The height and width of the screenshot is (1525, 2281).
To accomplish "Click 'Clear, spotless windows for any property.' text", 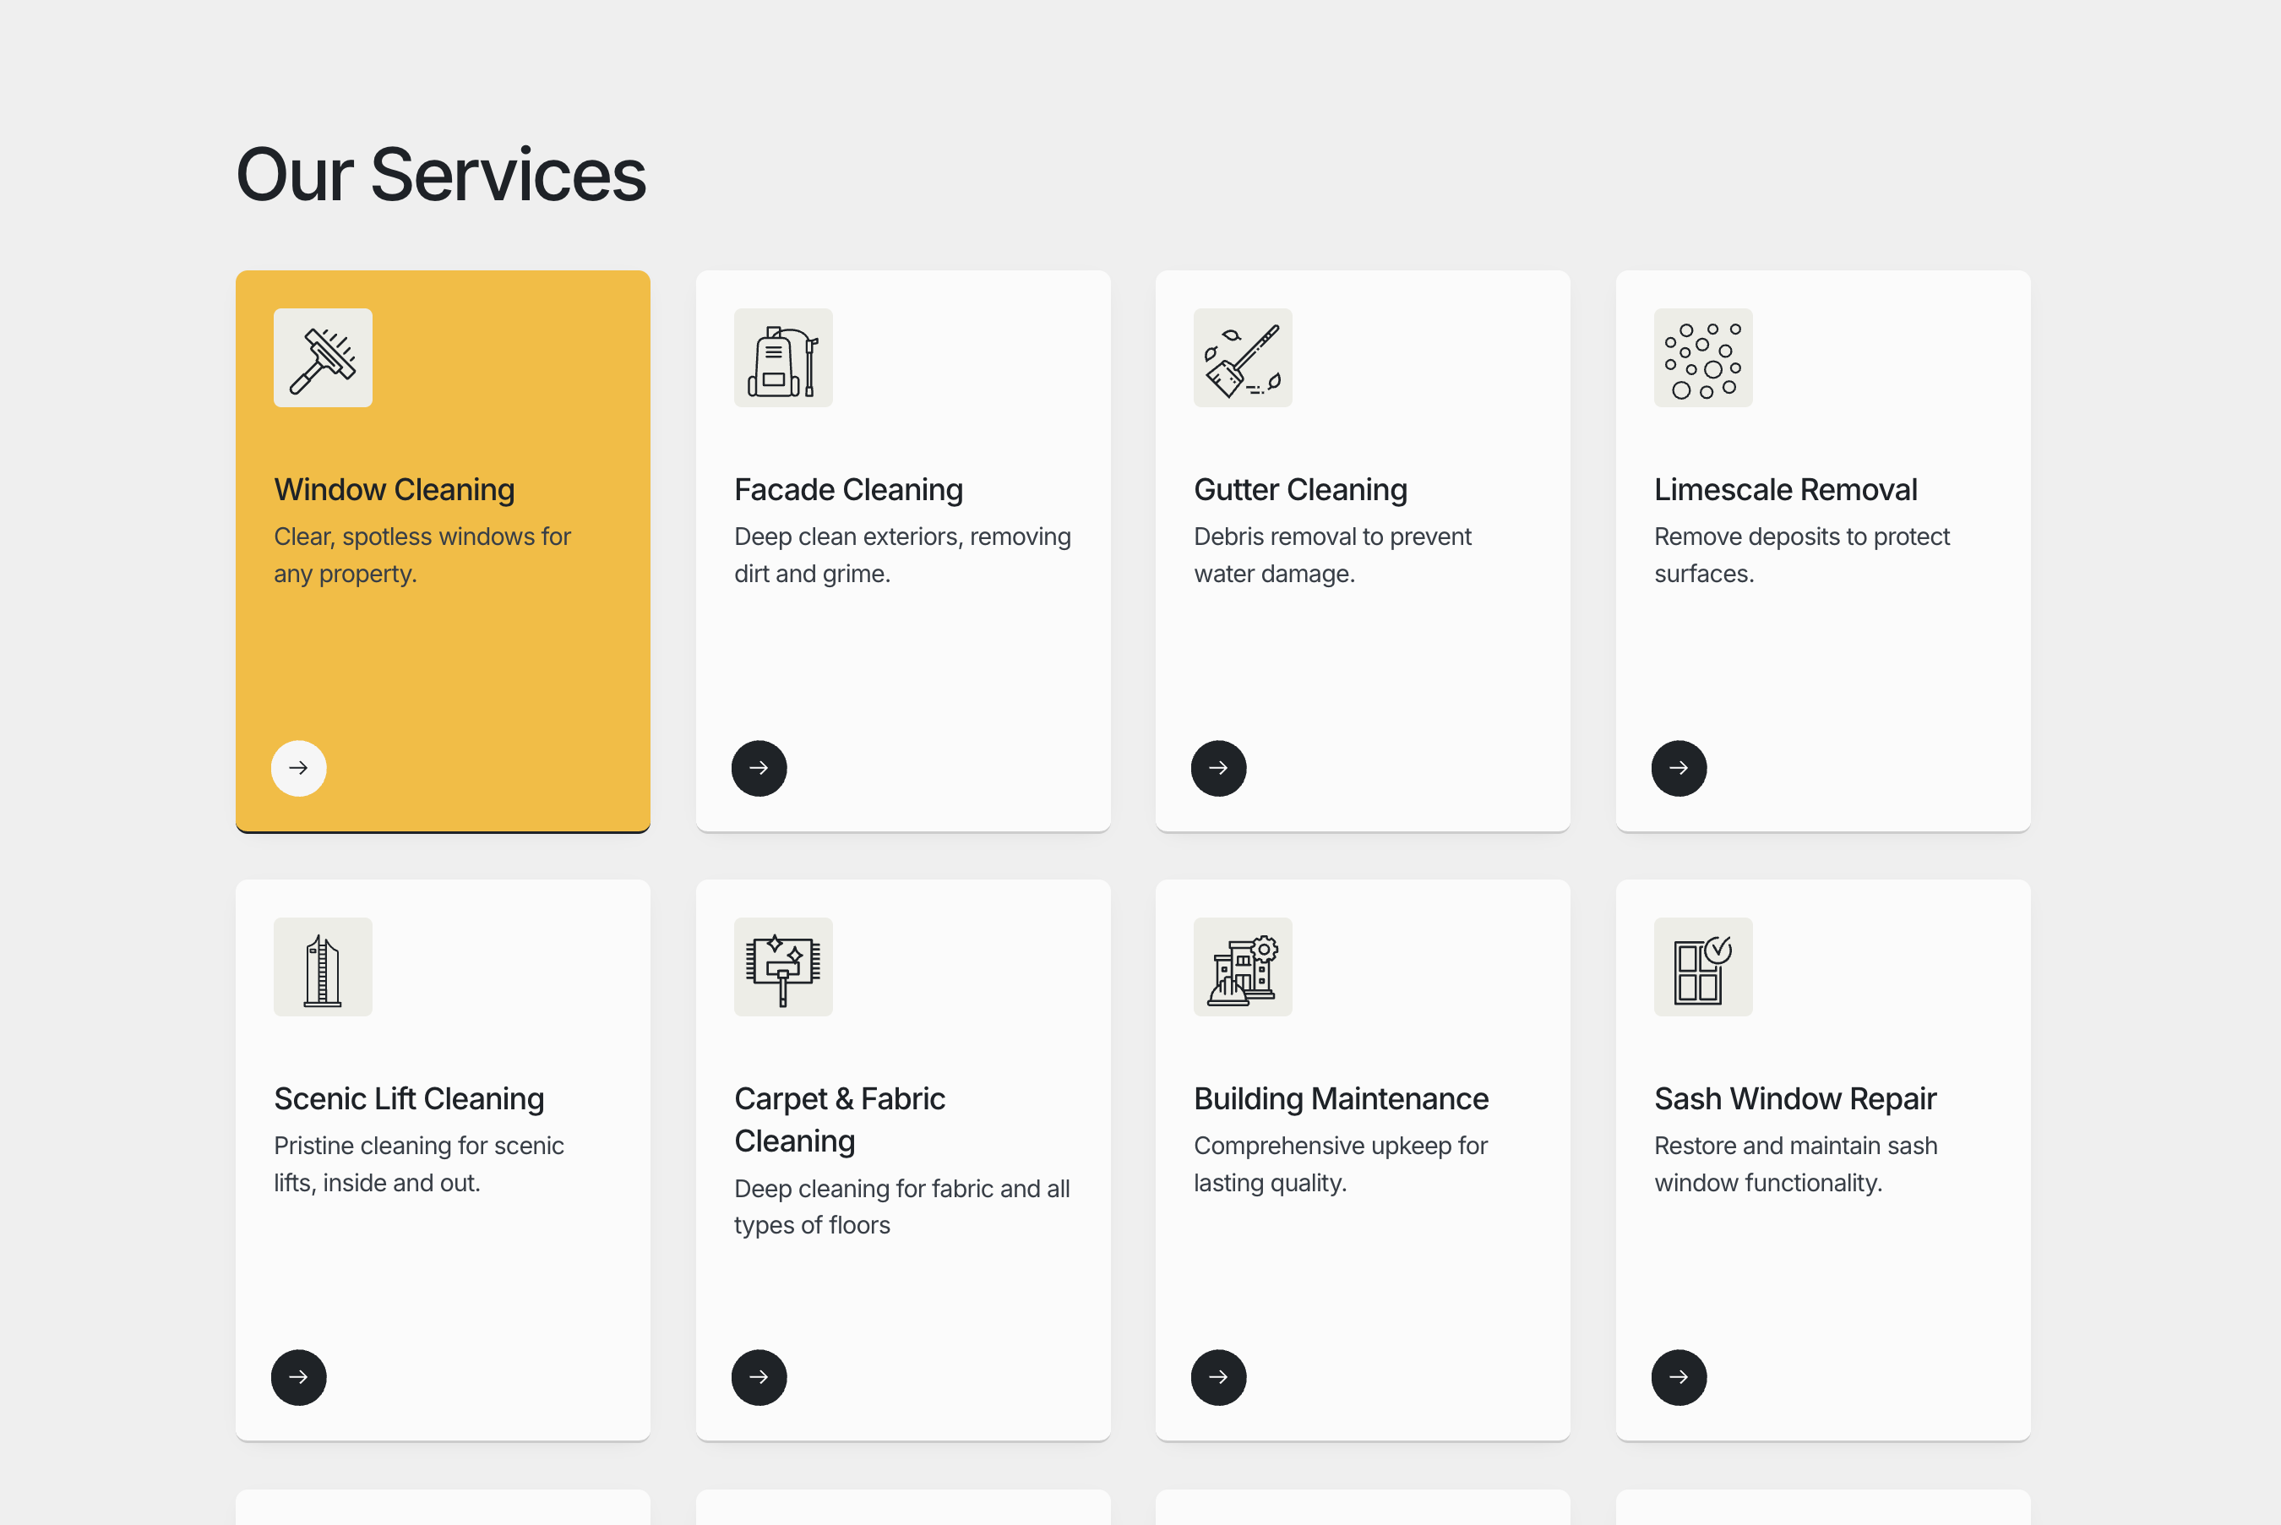I will (422, 554).
